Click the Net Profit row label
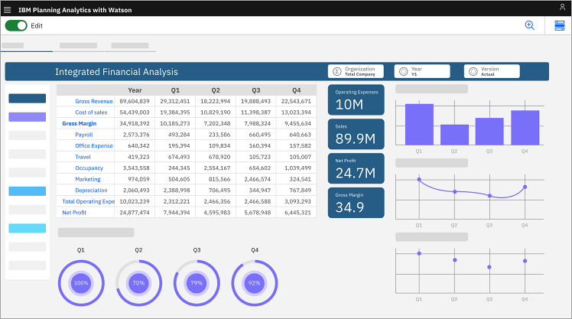The height and width of the screenshot is (319, 572). pos(73,212)
